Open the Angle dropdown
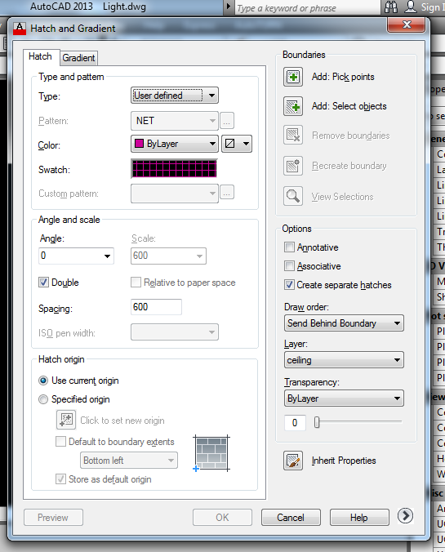Screen dimensions: 445x552 (x=76, y=256)
